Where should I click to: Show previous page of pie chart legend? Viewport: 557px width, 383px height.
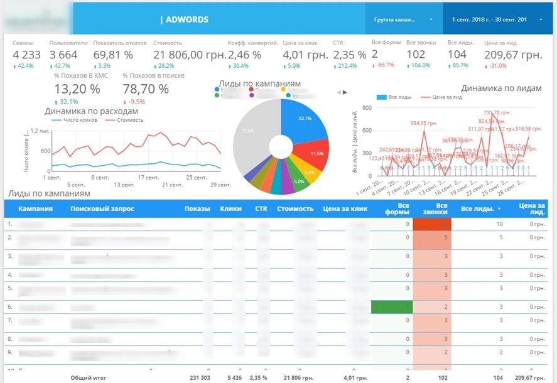339,92
